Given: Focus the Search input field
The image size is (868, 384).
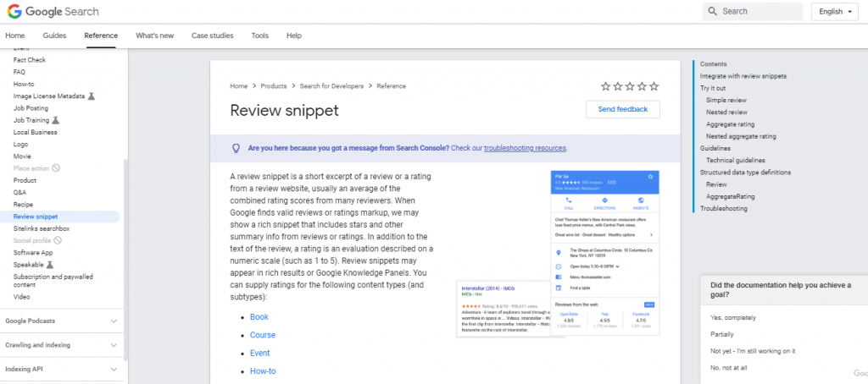Looking at the screenshot, I should (x=753, y=12).
